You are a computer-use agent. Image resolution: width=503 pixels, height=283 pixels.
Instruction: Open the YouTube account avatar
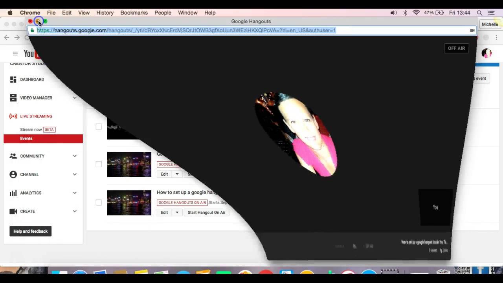486,53
